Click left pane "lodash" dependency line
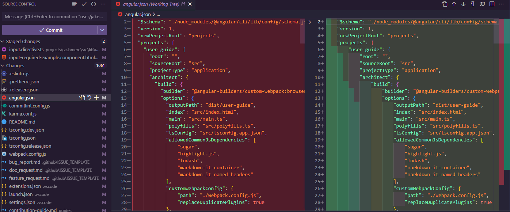The width and height of the screenshot is (510, 212). (190, 160)
